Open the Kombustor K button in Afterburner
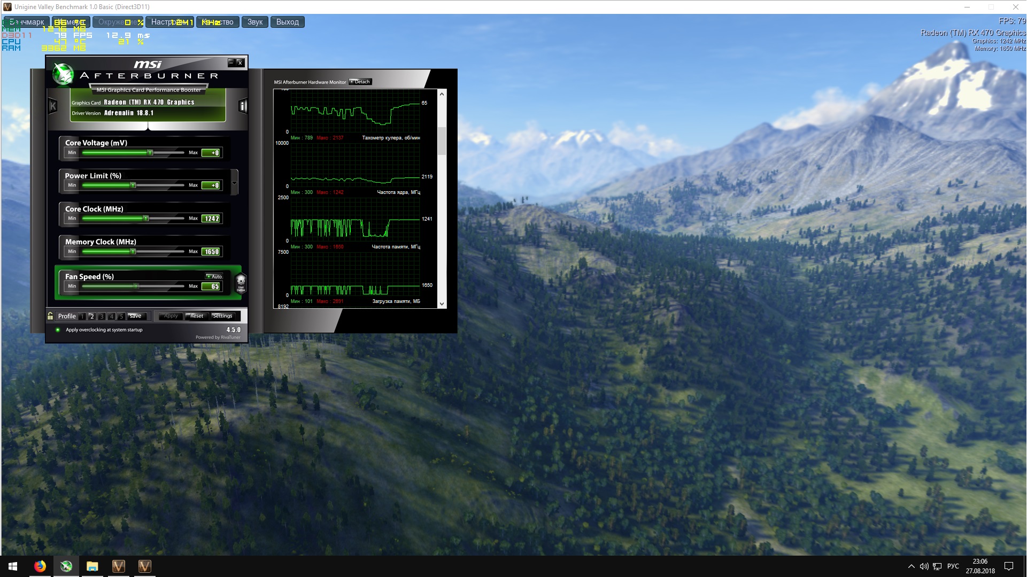Screen dimensions: 1027x577 [x=53, y=106]
